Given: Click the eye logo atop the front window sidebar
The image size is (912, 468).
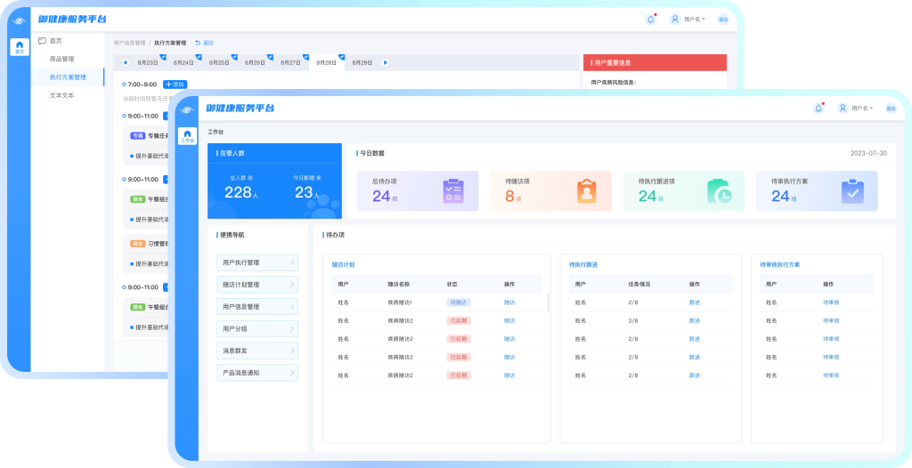Looking at the screenshot, I should [x=187, y=109].
